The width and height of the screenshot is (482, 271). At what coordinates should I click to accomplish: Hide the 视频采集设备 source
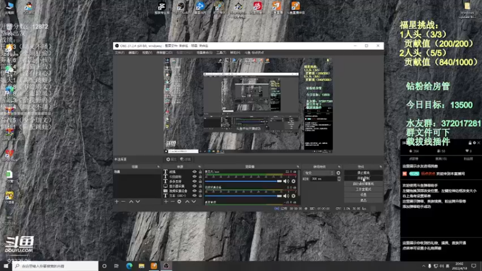(194, 191)
